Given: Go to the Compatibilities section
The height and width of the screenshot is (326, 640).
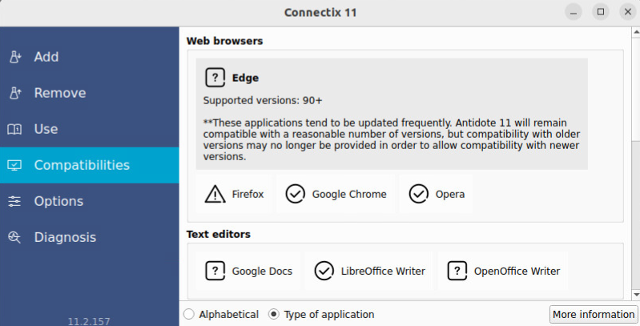Looking at the screenshot, I should (x=81, y=165).
